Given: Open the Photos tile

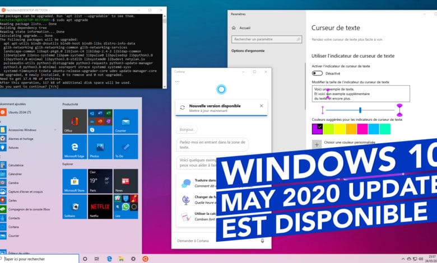Looking at the screenshot, I should tap(100, 147).
